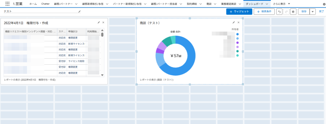Expand the 商談 tab chevron
The height and width of the screenshot is (124, 326).
pyautogui.click(x=215, y=4)
